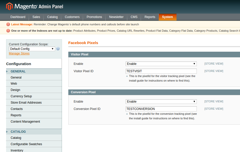Image resolution: width=240 pixels, height=152 pixels.
Task: Click the visitor tracking pixel hint text
Action: (x=162, y=78)
